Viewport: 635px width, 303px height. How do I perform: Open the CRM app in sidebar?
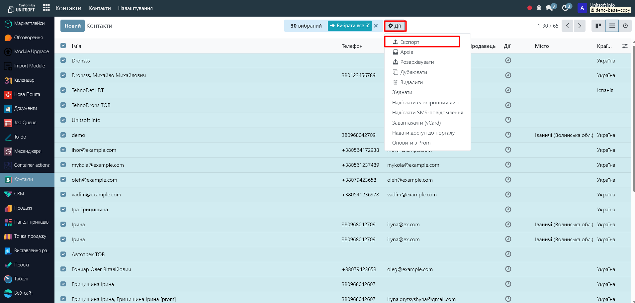[19, 194]
